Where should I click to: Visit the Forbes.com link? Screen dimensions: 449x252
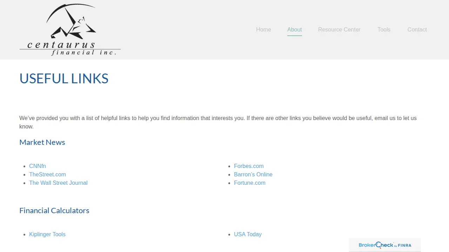point(249,166)
